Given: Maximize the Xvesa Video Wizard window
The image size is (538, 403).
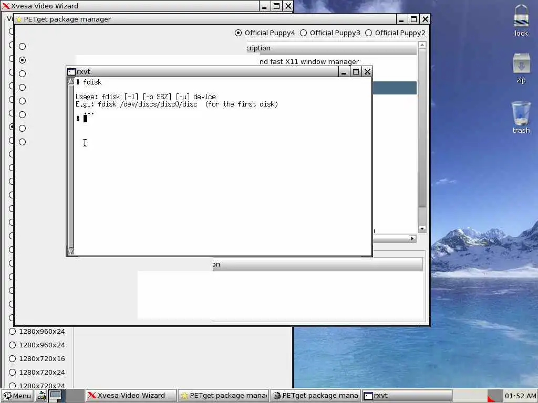Looking at the screenshot, I should pos(276,6).
